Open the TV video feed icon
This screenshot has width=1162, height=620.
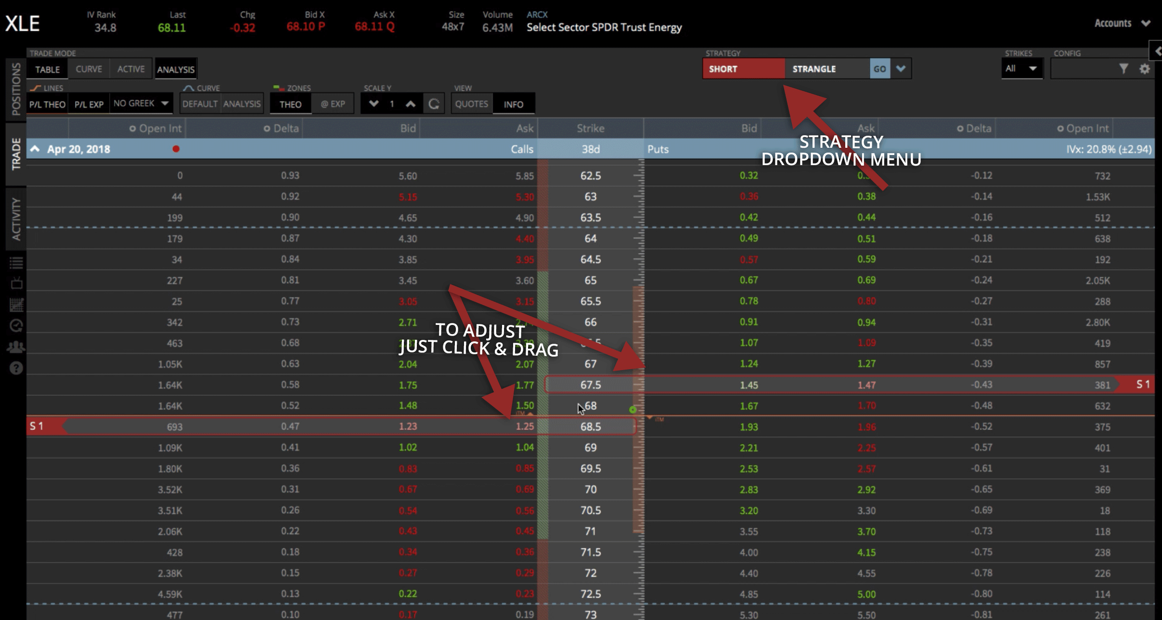[16, 283]
